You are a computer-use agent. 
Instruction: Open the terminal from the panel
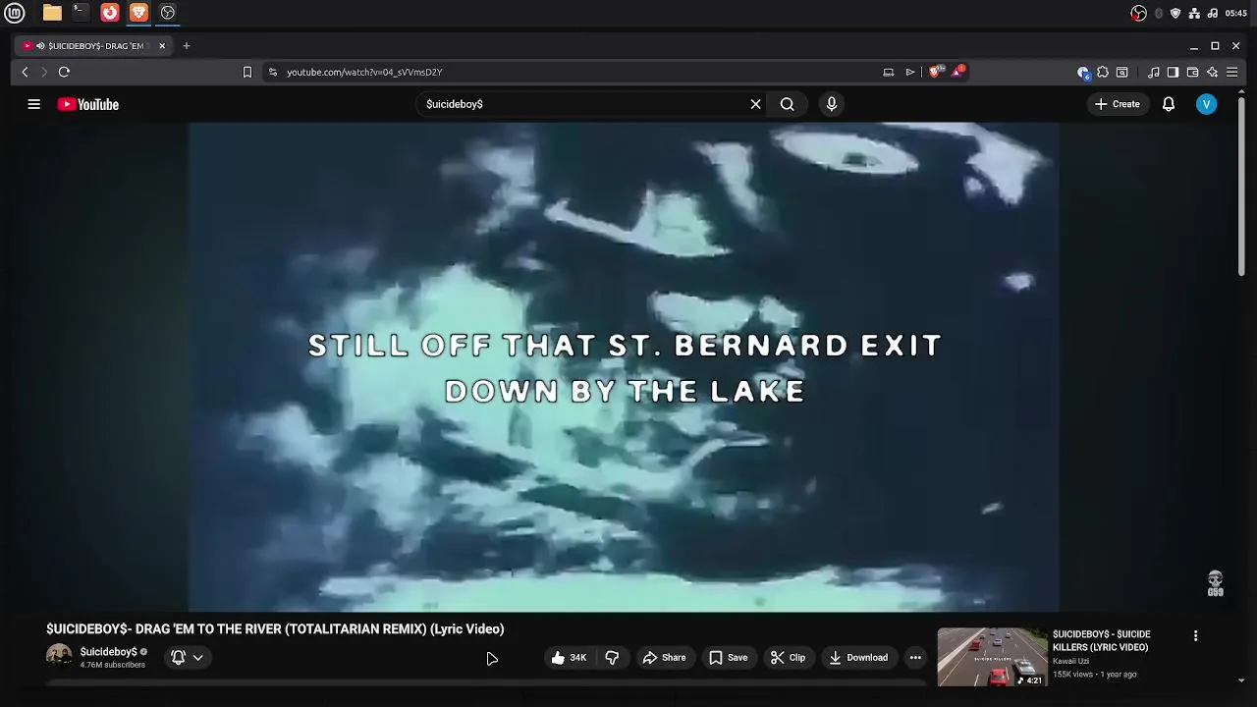tap(81, 13)
